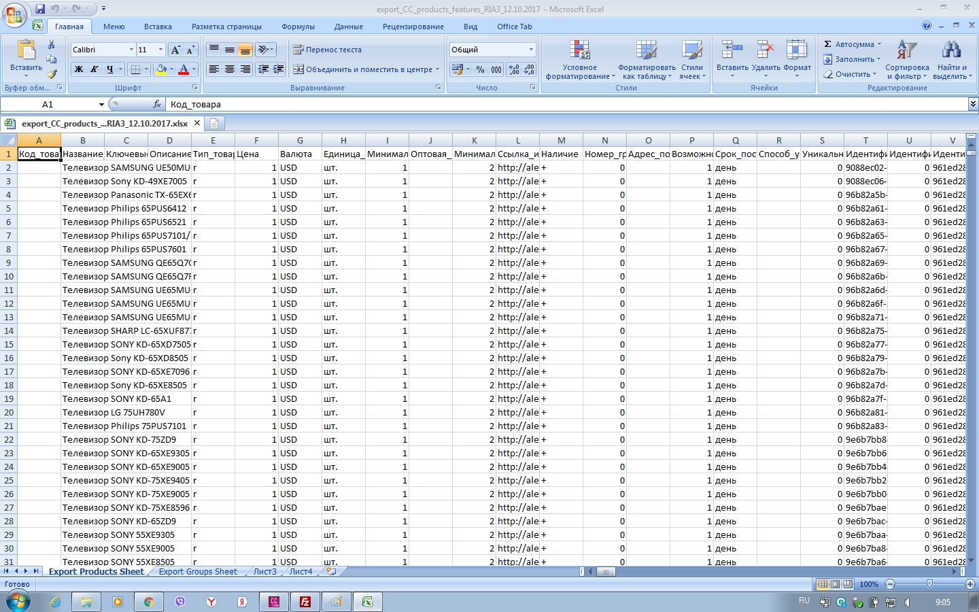The width and height of the screenshot is (979, 612).
Task: Select column header G
Action: pyautogui.click(x=300, y=140)
